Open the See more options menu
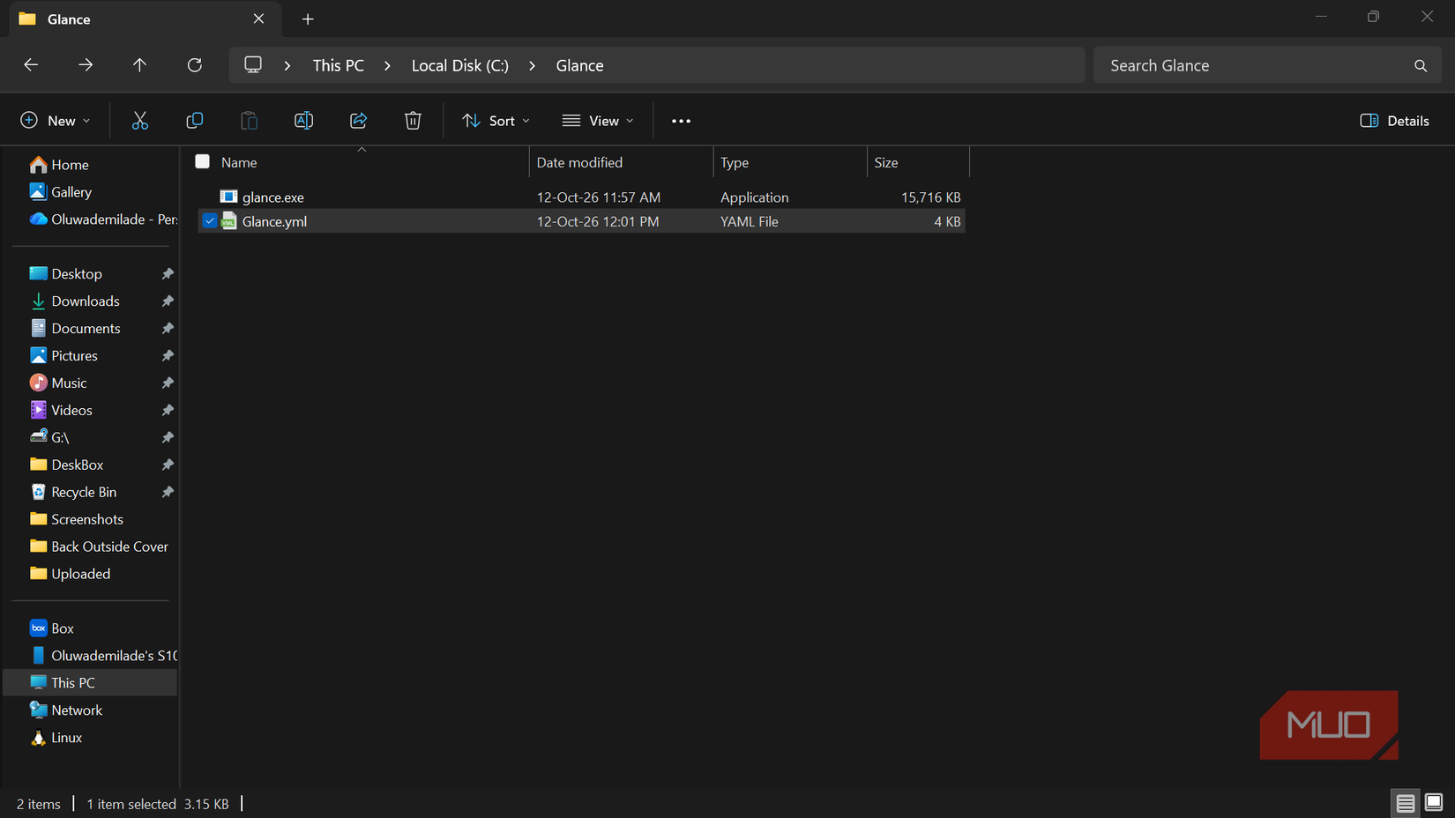The height and width of the screenshot is (818, 1455). (681, 121)
